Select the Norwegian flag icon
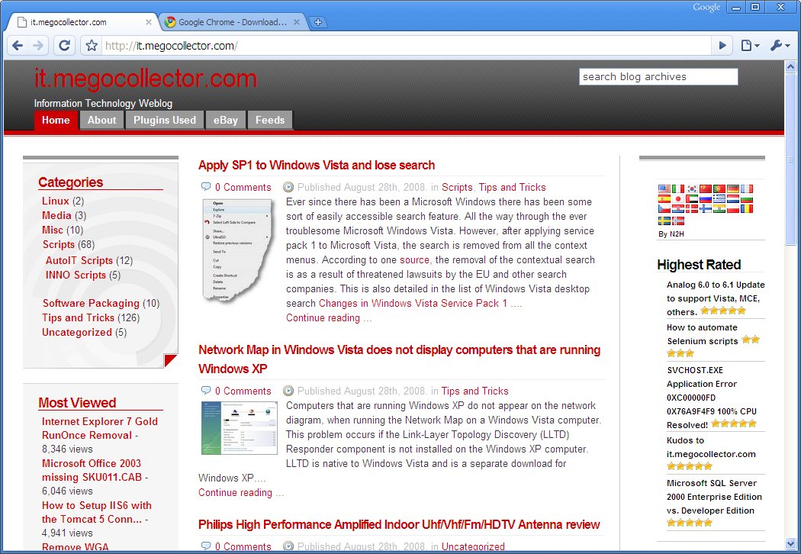This screenshot has width=801, height=554. pos(678,221)
